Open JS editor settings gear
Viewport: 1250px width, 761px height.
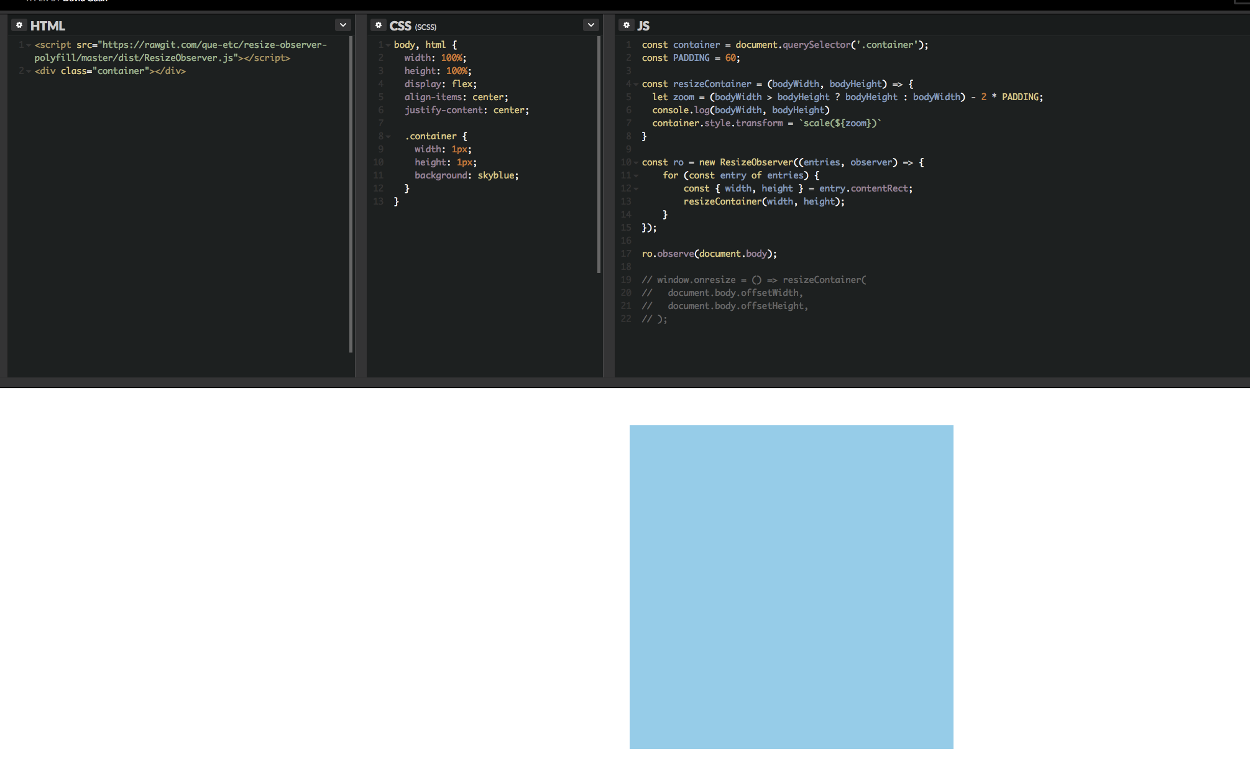[627, 25]
